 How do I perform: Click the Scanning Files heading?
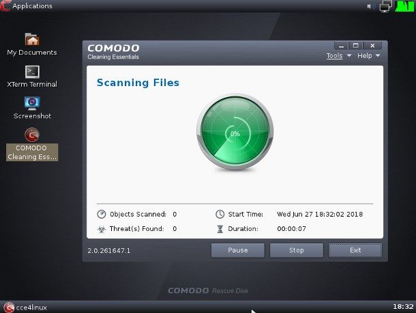tap(138, 83)
